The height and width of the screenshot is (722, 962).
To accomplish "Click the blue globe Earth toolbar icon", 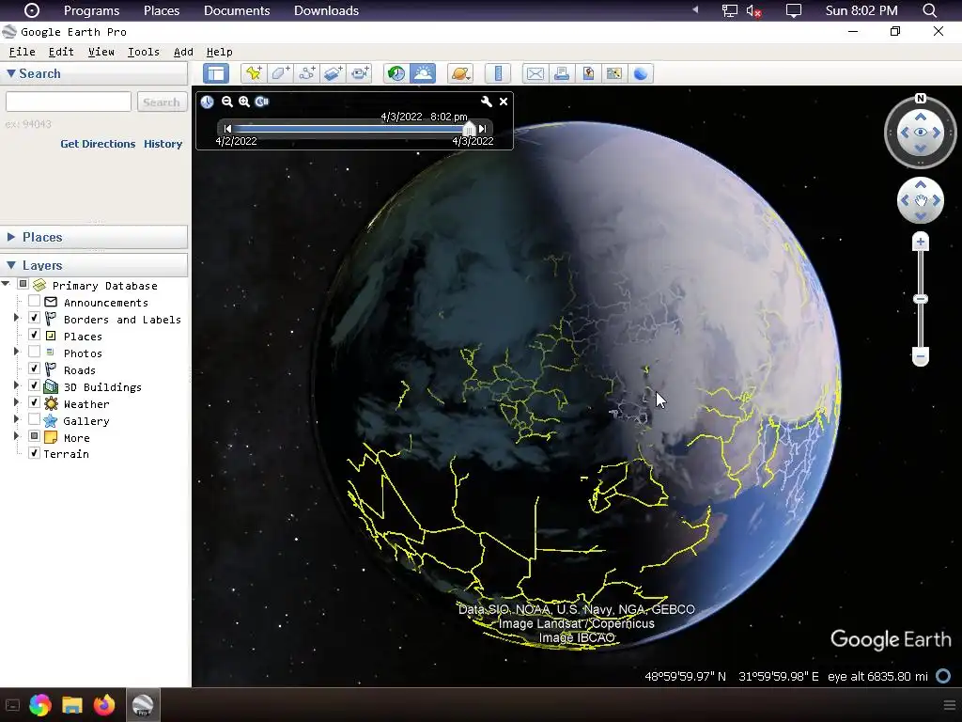I will coord(641,73).
